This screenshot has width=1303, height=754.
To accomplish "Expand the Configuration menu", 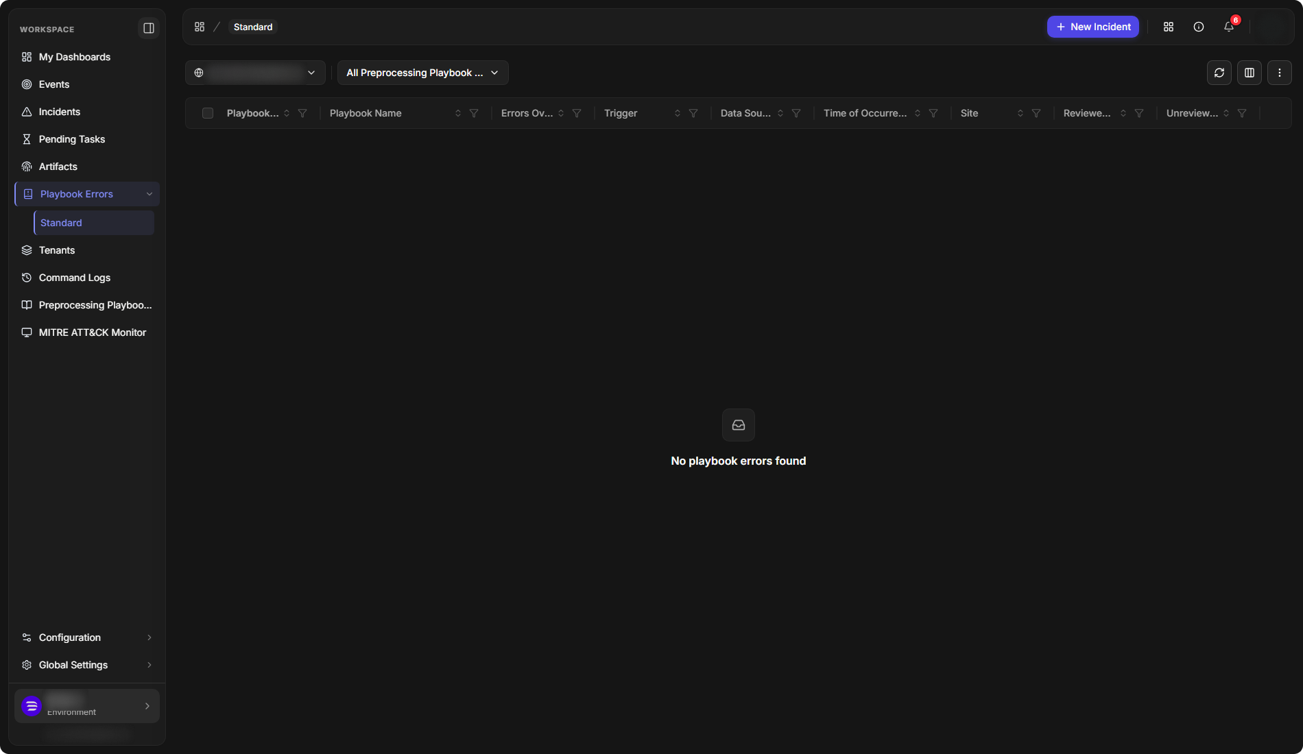I will coord(87,637).
